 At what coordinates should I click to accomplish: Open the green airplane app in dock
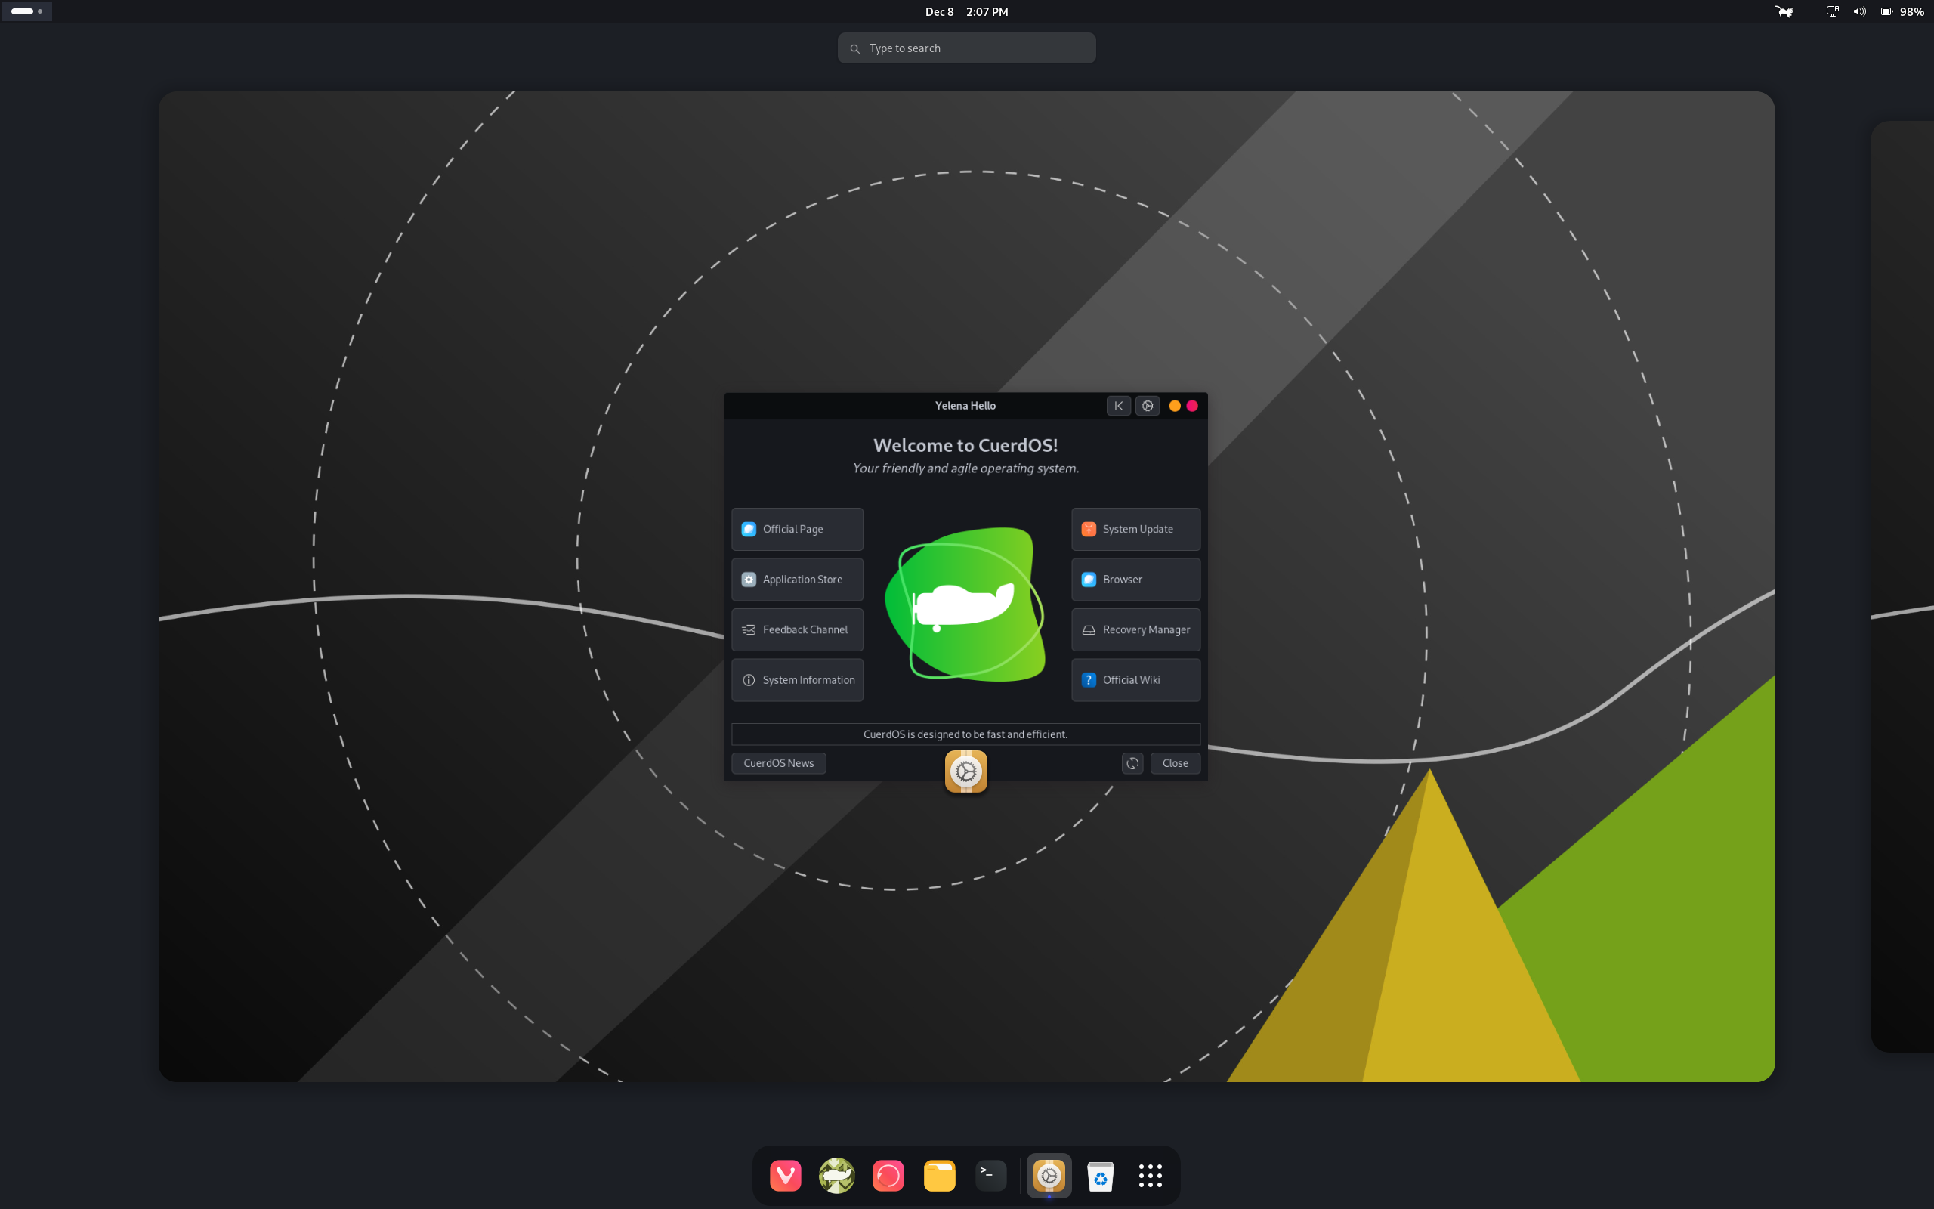click(x=837, y=1174)
